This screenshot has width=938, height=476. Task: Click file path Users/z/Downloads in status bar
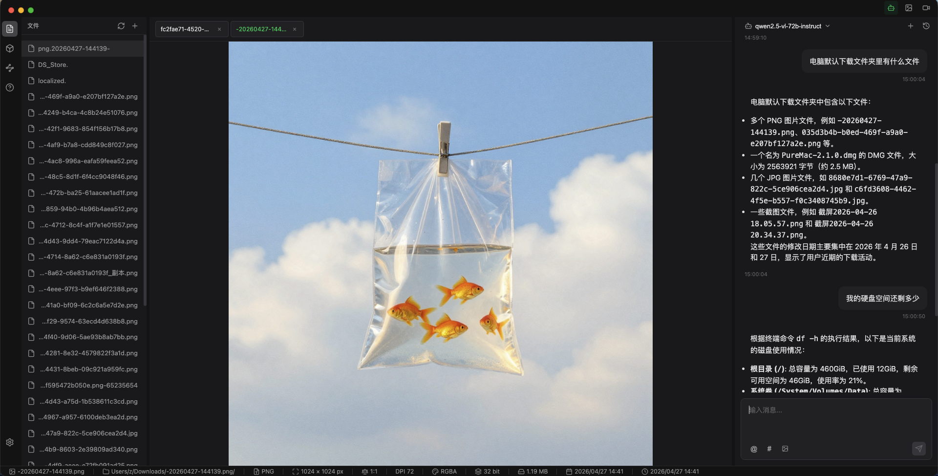(x=169, y=472)
